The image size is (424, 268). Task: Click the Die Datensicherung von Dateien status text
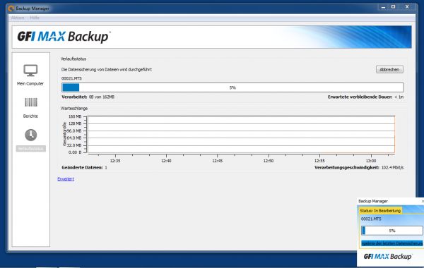pos(107,70)
